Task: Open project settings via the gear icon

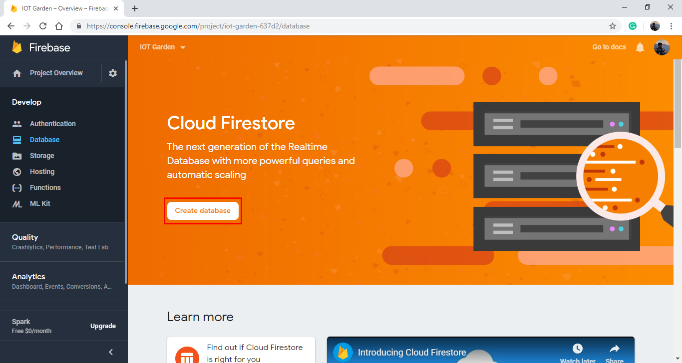Action: tap(112, 73)
